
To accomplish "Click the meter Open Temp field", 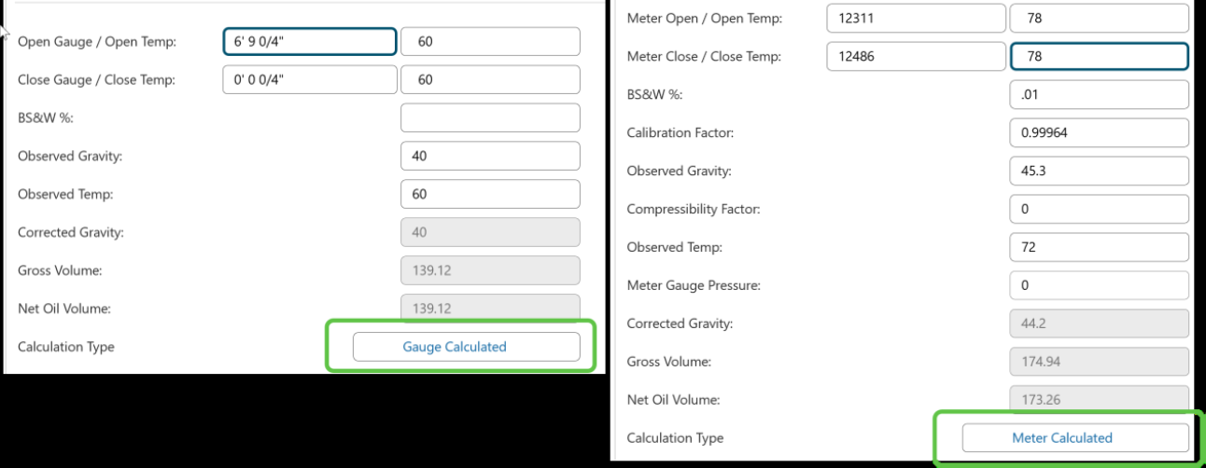I will pyautogui.click(x=1099, y=19).
